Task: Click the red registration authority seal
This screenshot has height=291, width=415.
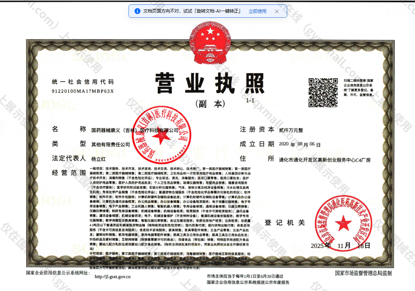Action: (x=343, y=223)
